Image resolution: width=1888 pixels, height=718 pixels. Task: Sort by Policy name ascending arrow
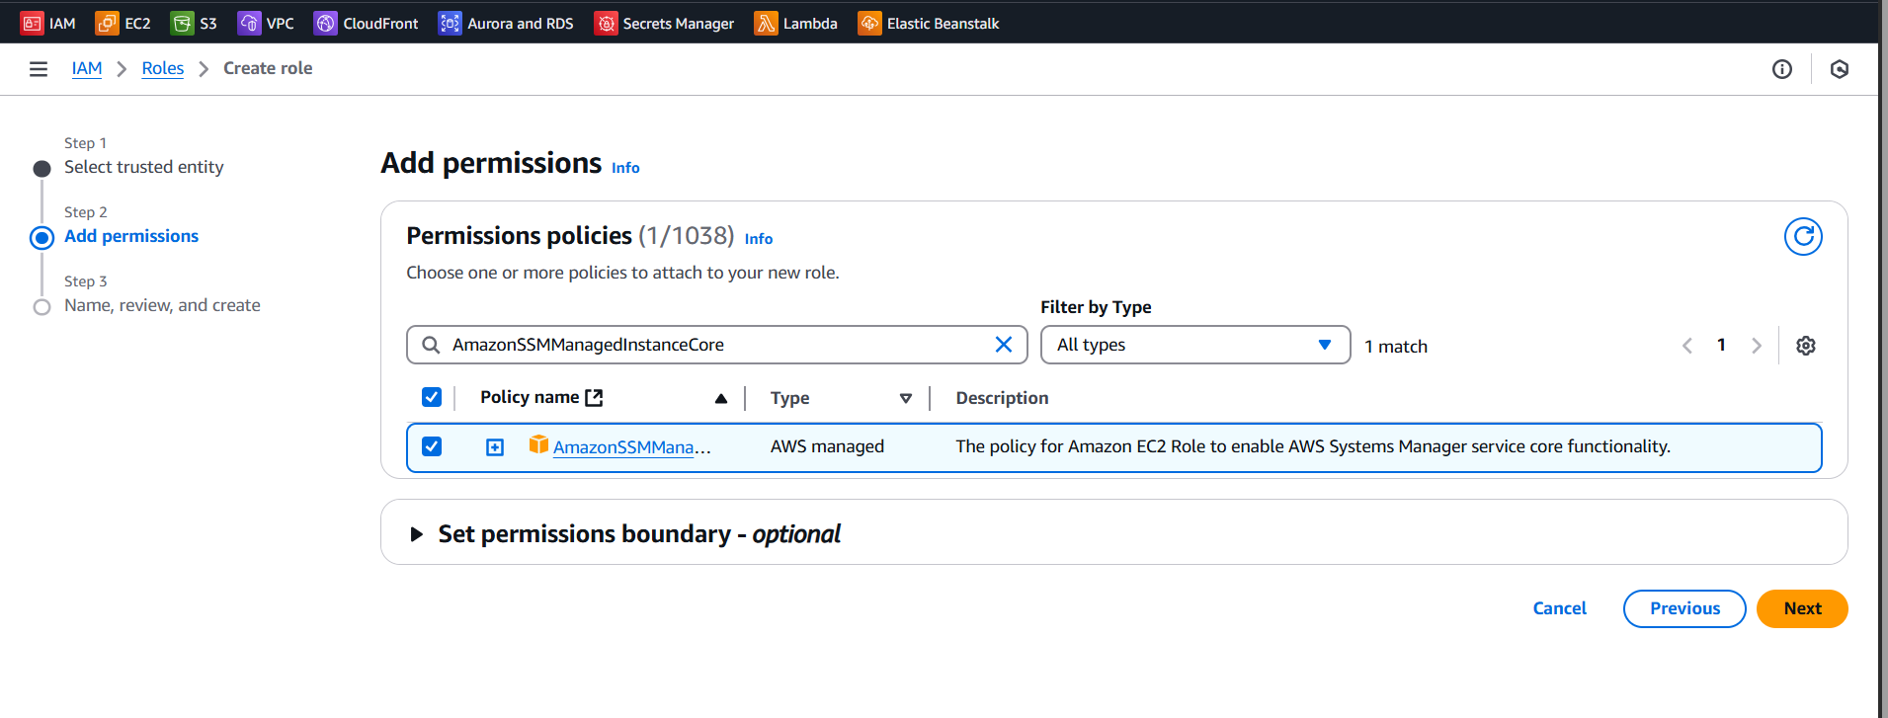point(721,398)
